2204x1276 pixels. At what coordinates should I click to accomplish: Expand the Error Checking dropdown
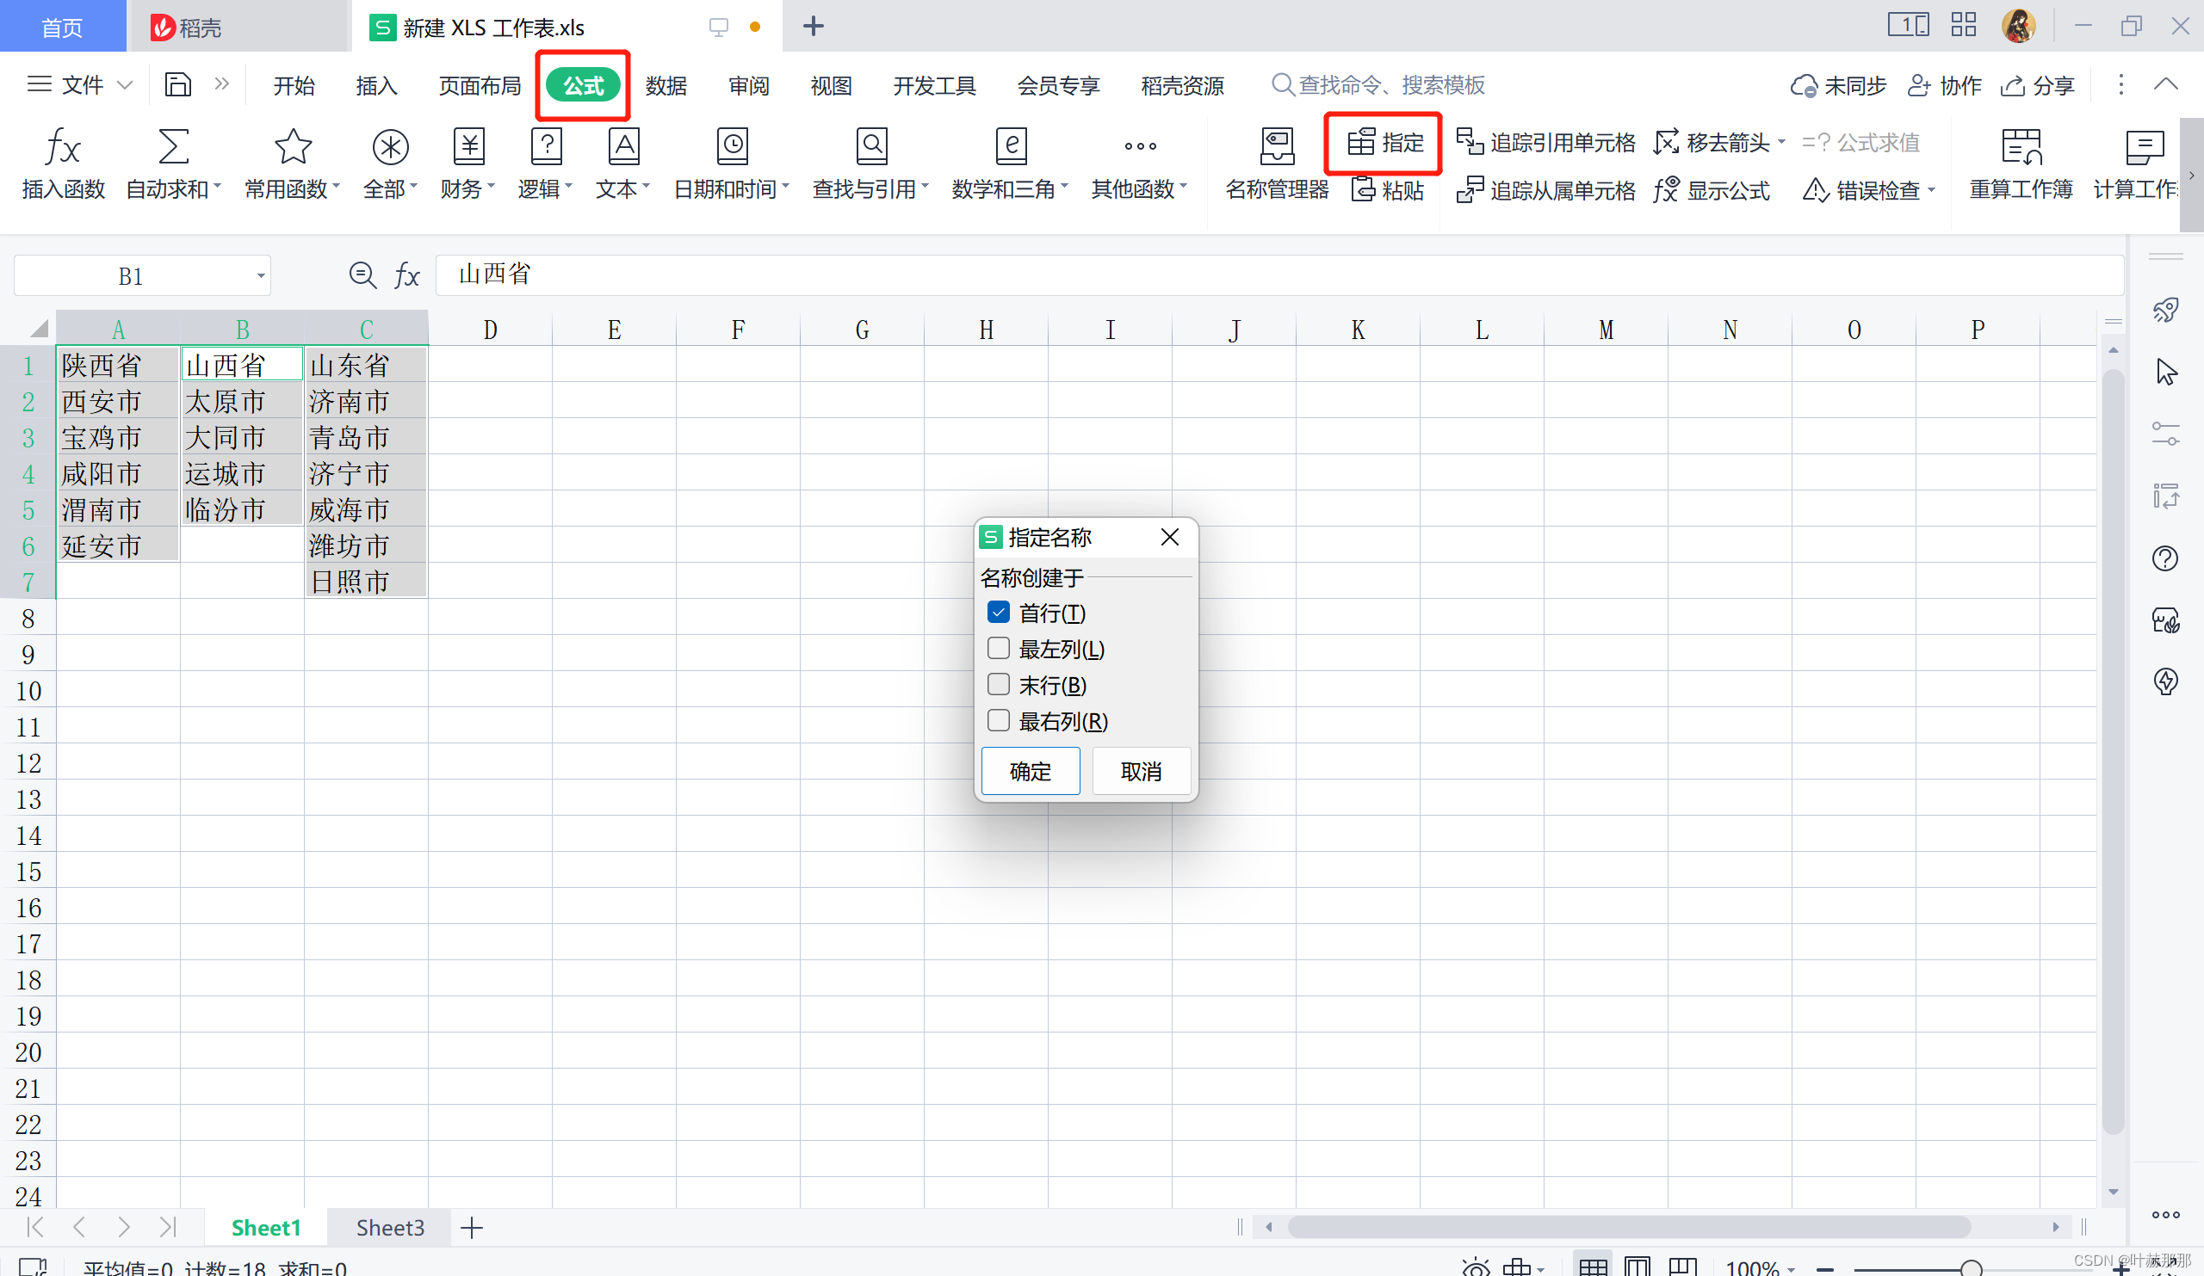coord(1931,189)
